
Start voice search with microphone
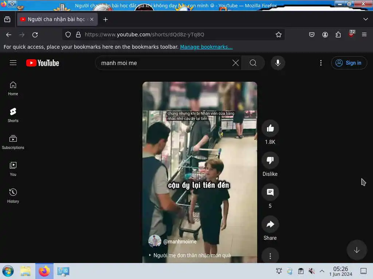pos(278,63)
